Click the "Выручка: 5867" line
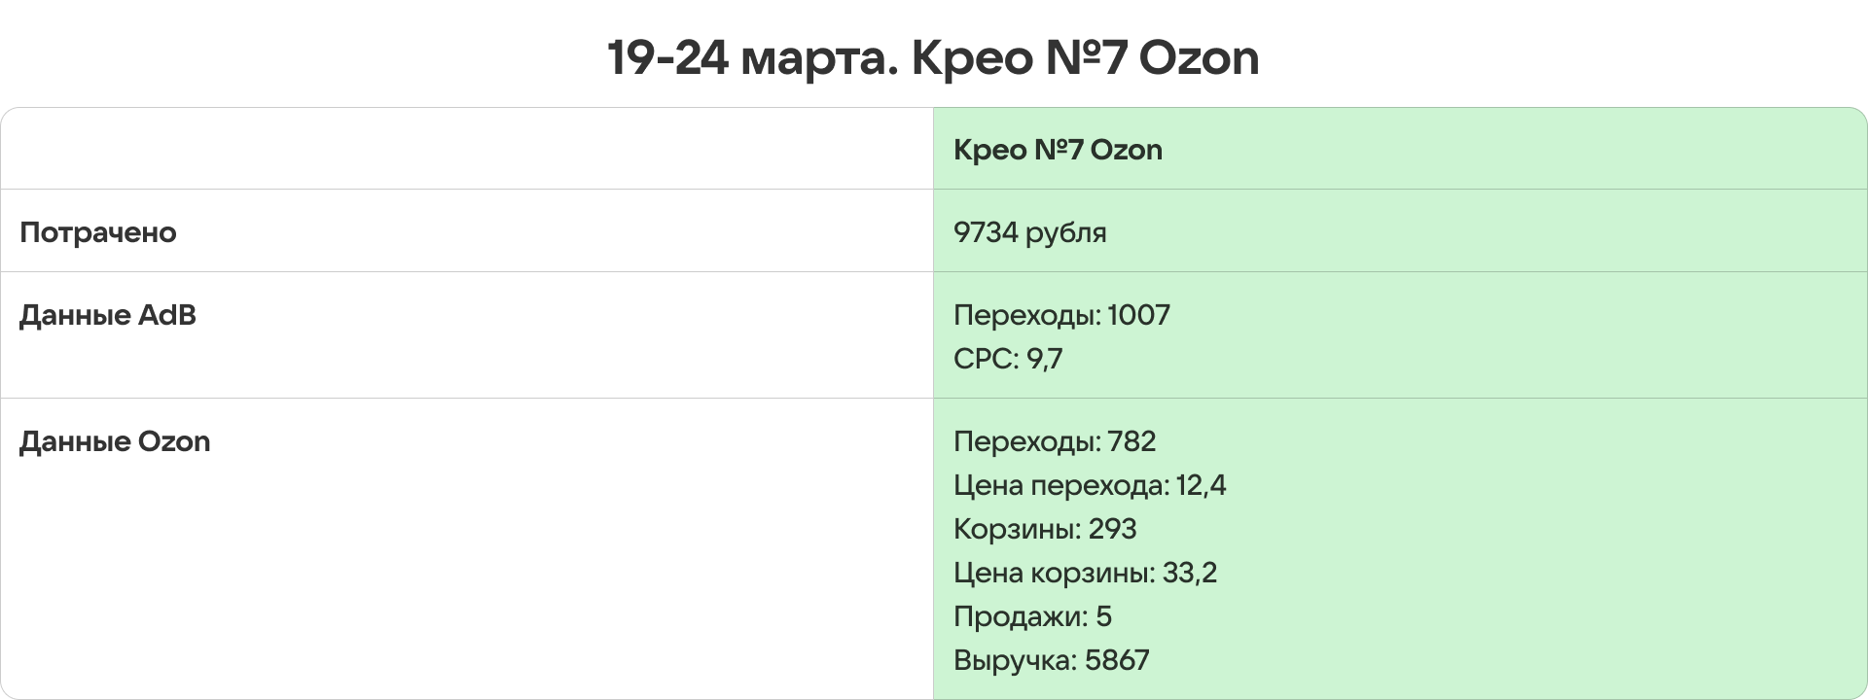 [x=1051, y=660]
